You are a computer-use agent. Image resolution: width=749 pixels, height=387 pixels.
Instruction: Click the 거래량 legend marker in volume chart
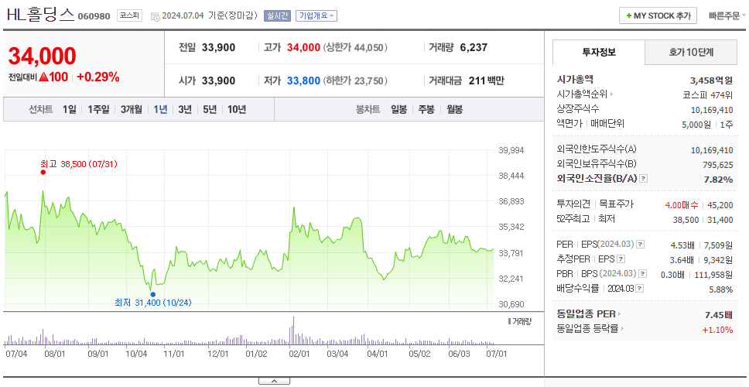point(509,321)
